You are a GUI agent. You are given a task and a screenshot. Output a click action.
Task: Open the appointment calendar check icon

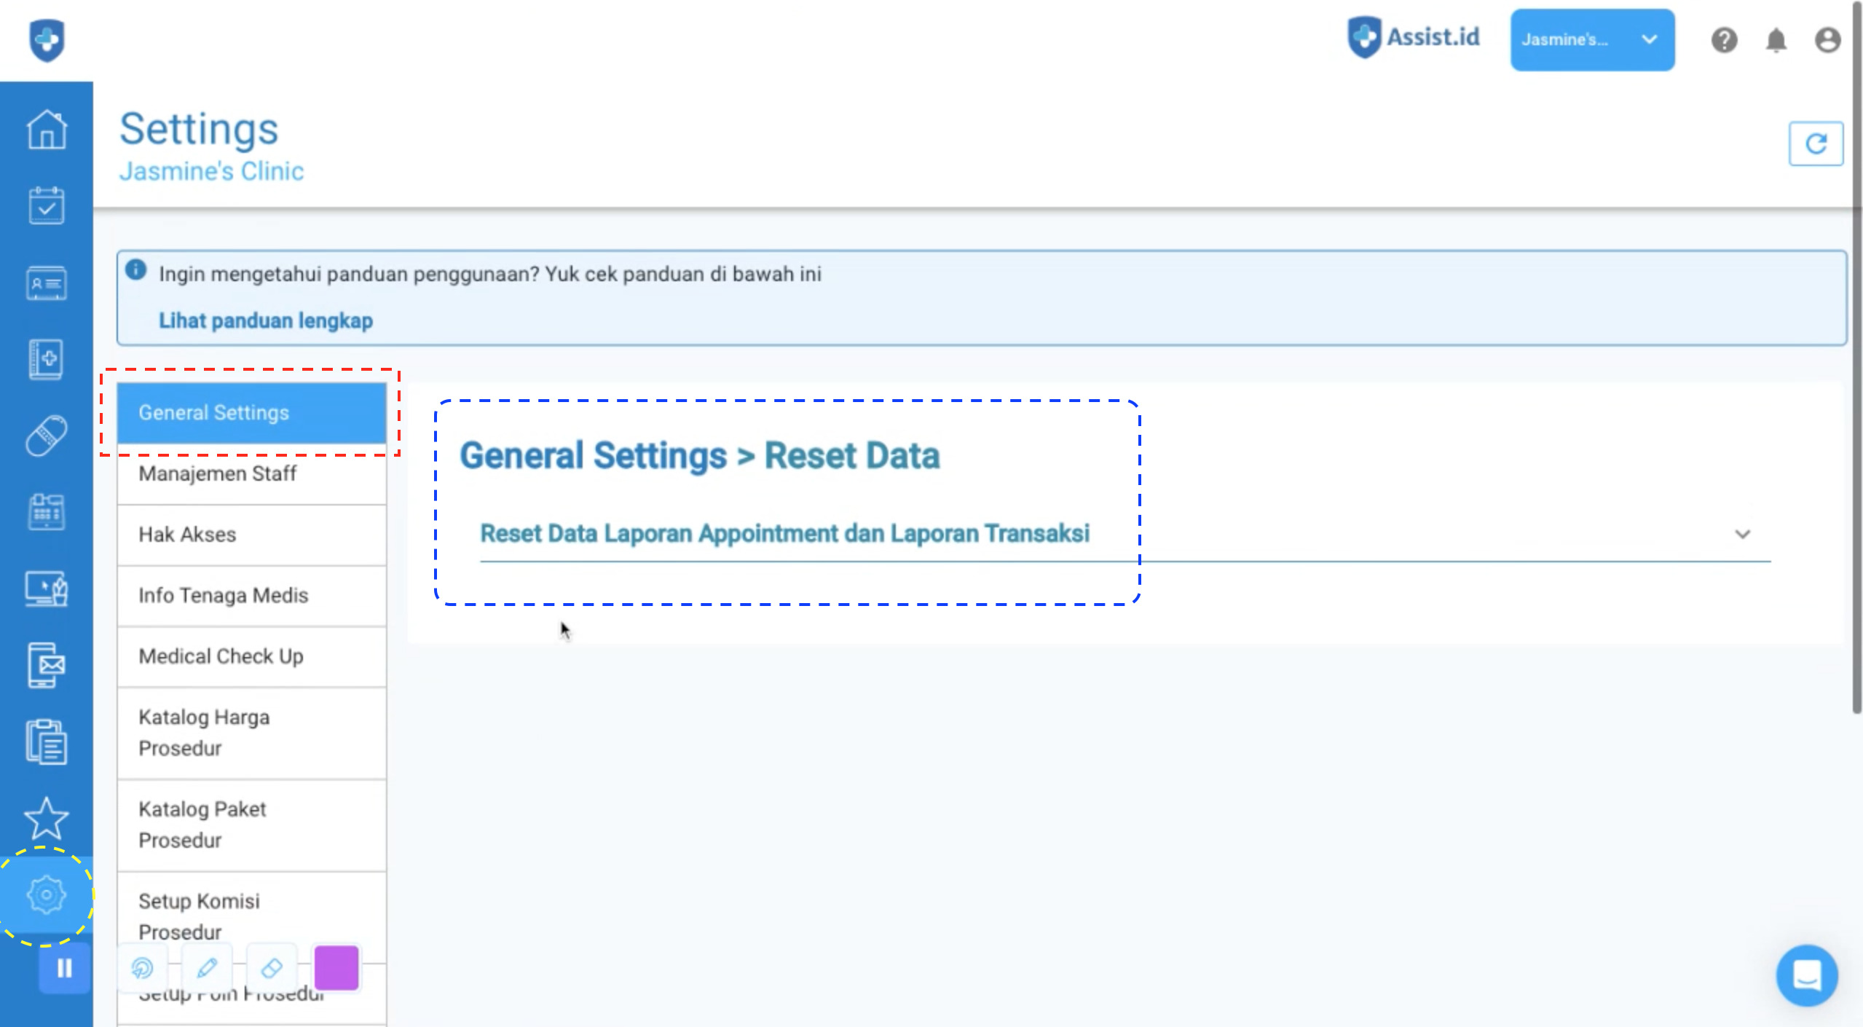[47, 206]
